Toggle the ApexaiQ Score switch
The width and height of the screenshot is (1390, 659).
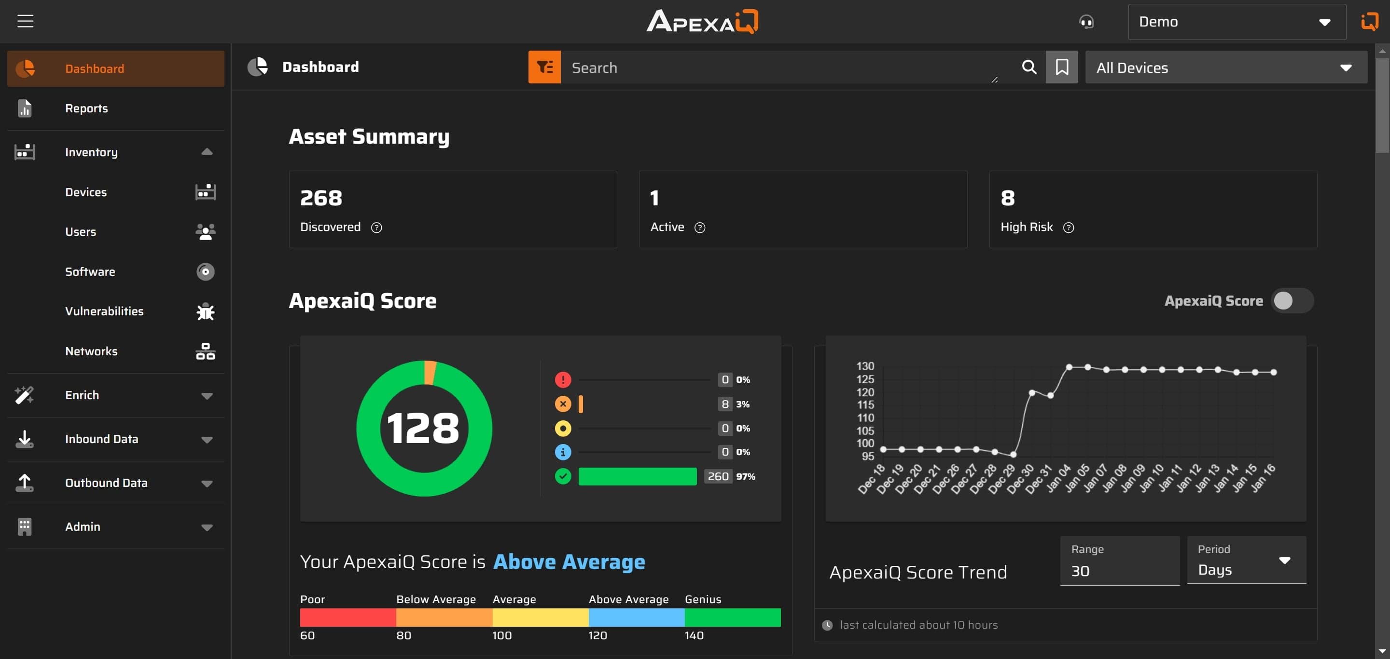click(x=1292, y=301)
